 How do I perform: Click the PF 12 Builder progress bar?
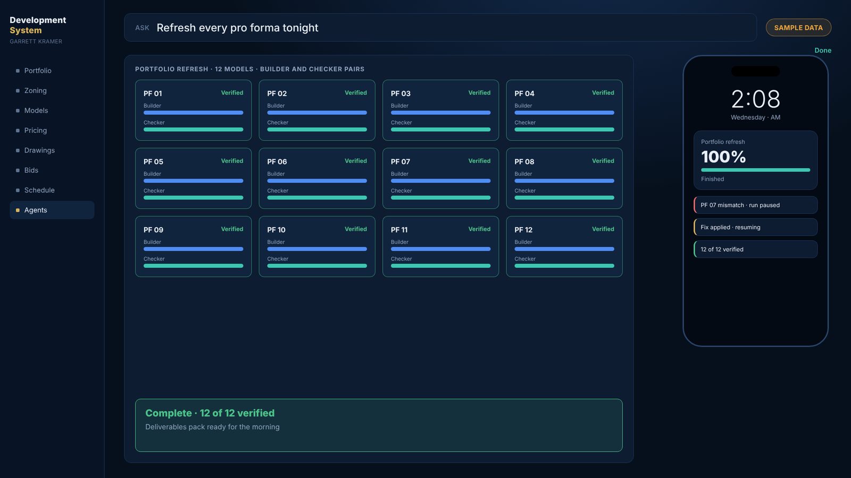pyautogui.click(x=564, y=249)
